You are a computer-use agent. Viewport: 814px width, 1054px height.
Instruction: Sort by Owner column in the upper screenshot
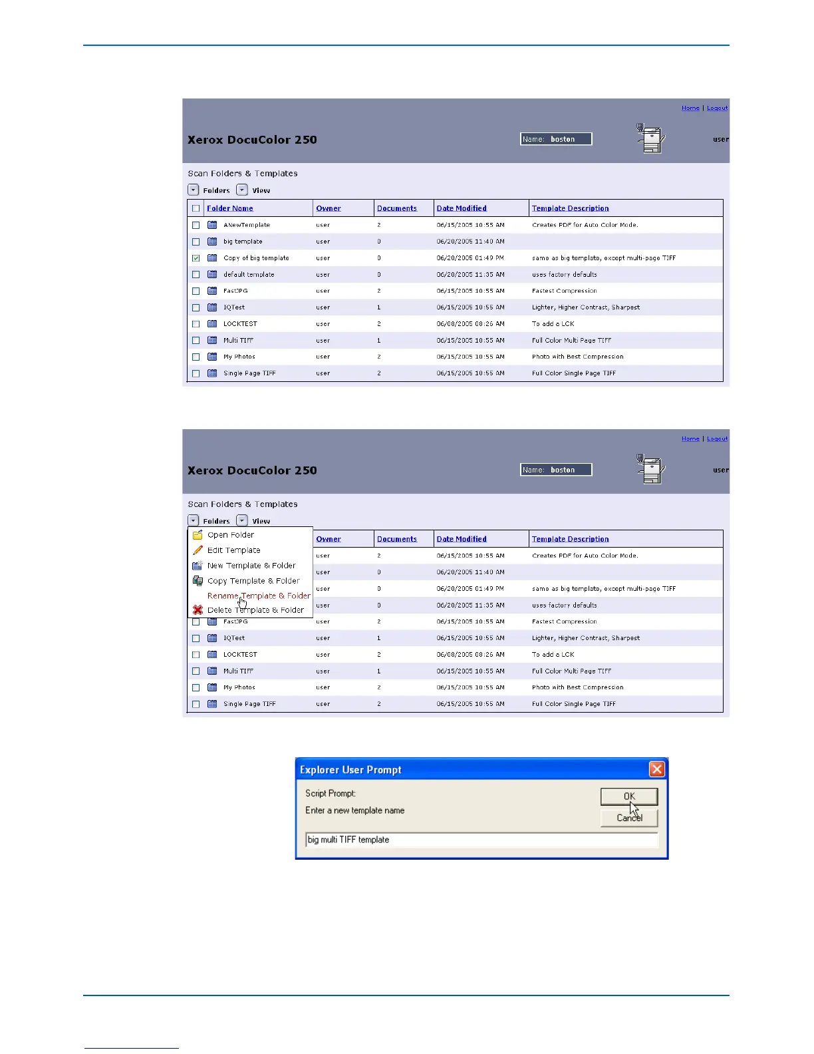pyautogui.click(x=329, y=208)
